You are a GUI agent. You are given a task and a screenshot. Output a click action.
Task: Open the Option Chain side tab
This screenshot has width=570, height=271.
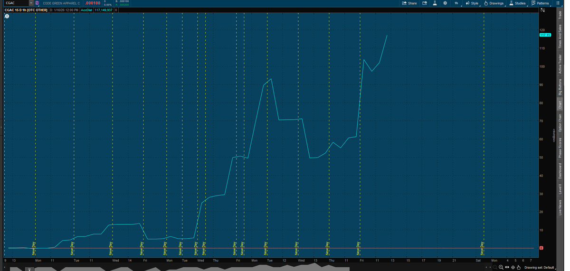[x=560, y=123]
